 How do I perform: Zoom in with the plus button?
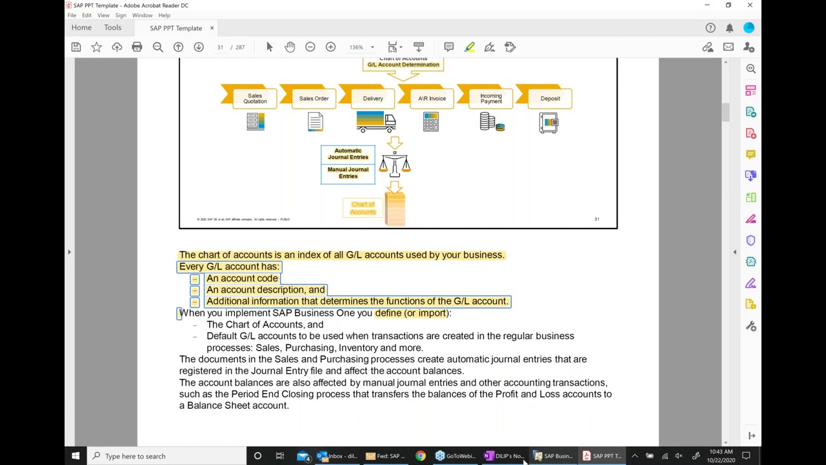pyautogui.click(x=330, y=47)
